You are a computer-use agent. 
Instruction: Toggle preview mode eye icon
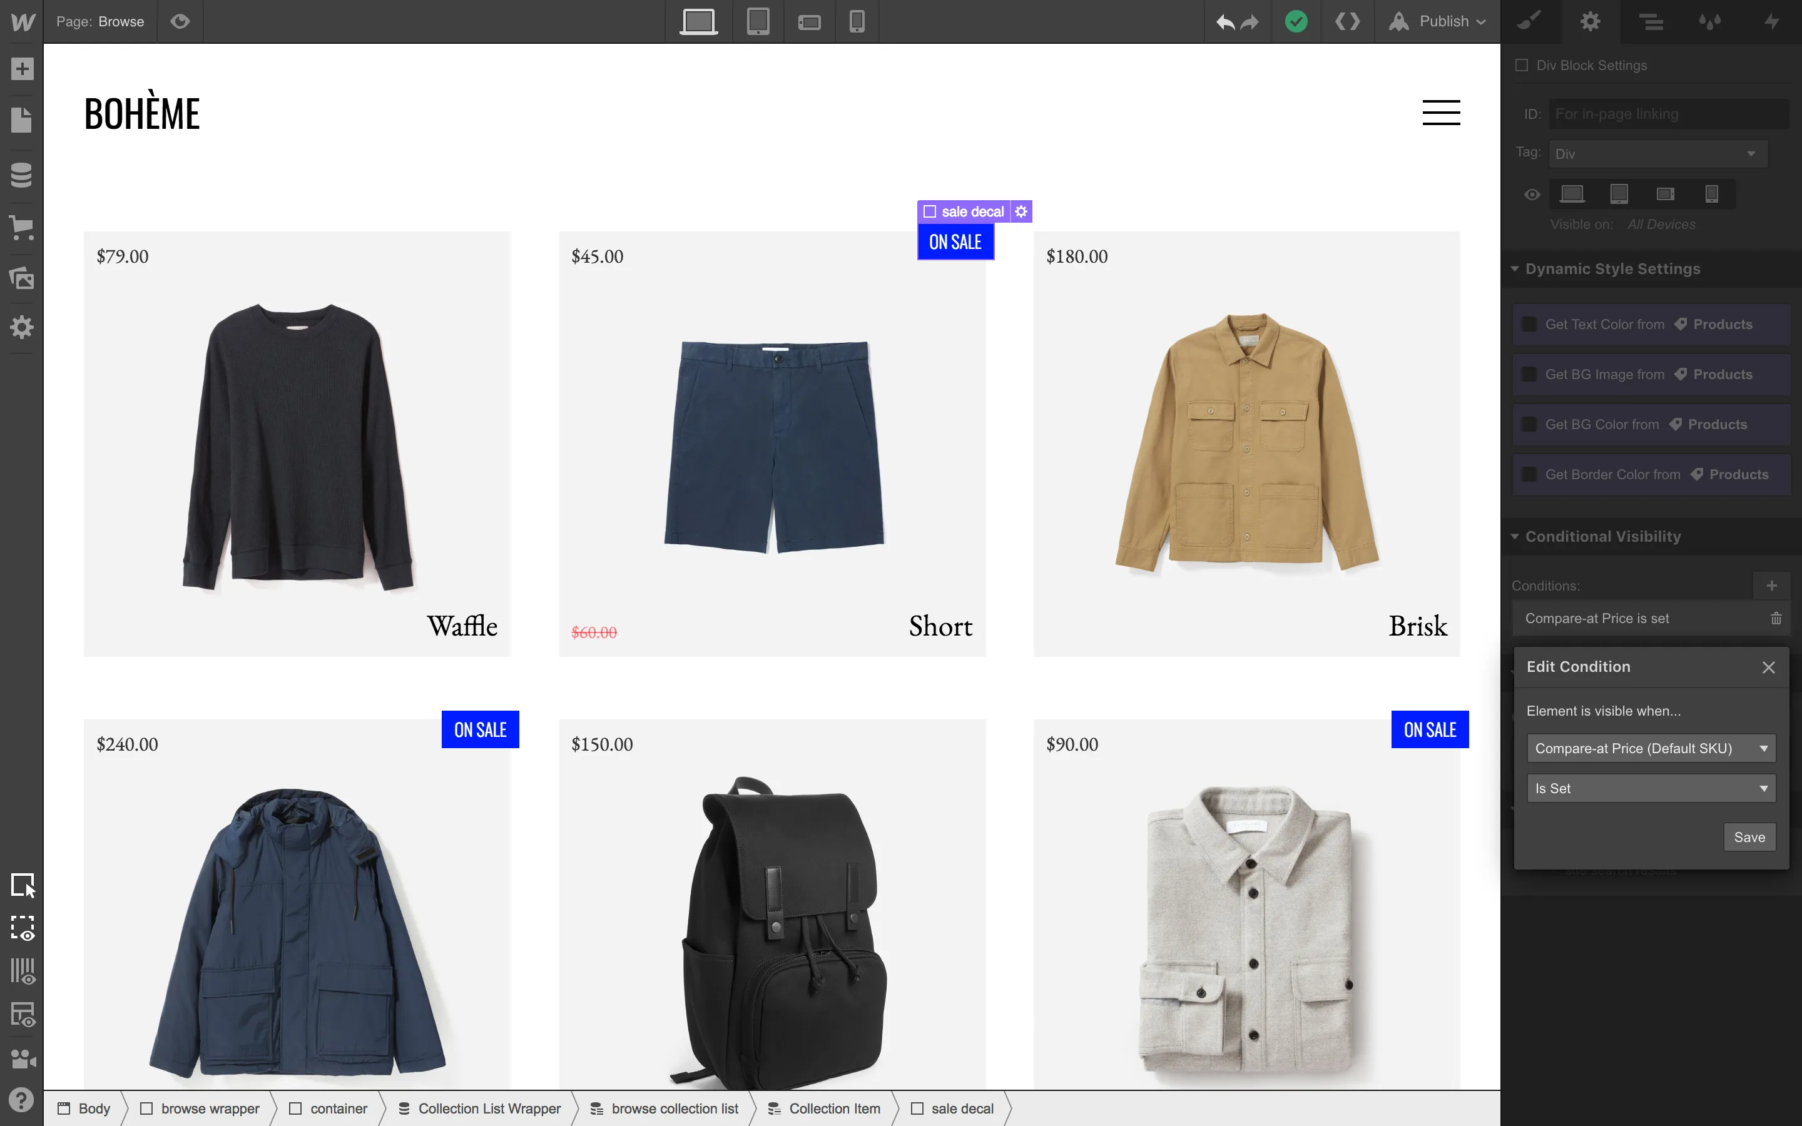[180, 22]
